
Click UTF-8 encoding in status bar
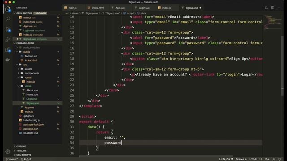(253, 159)
